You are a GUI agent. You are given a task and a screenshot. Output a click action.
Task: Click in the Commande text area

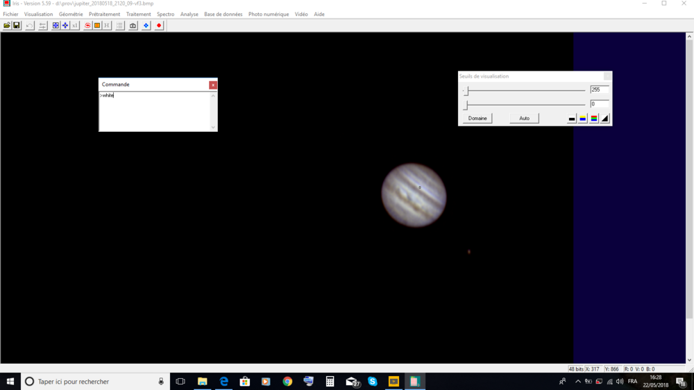[154, 111]
